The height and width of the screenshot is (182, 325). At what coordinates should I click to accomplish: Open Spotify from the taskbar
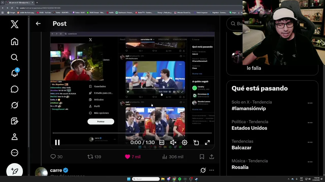180,179
